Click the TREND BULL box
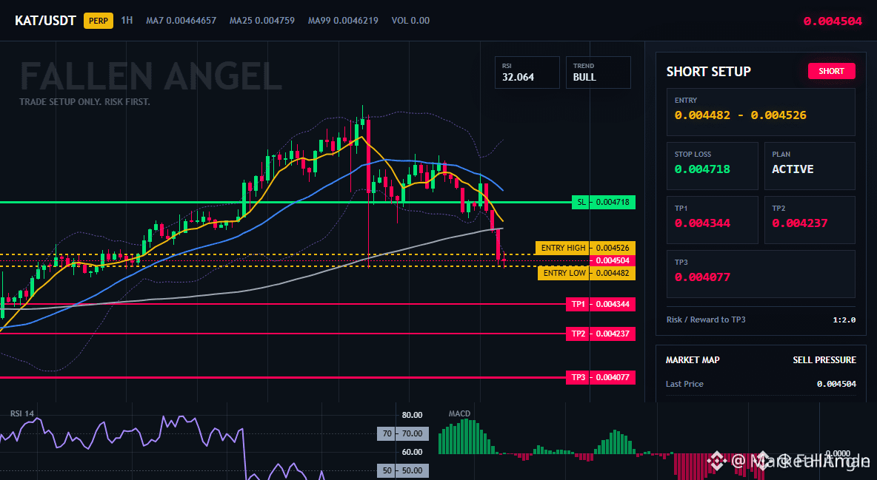Screen dimensions: 877x480 598,72
